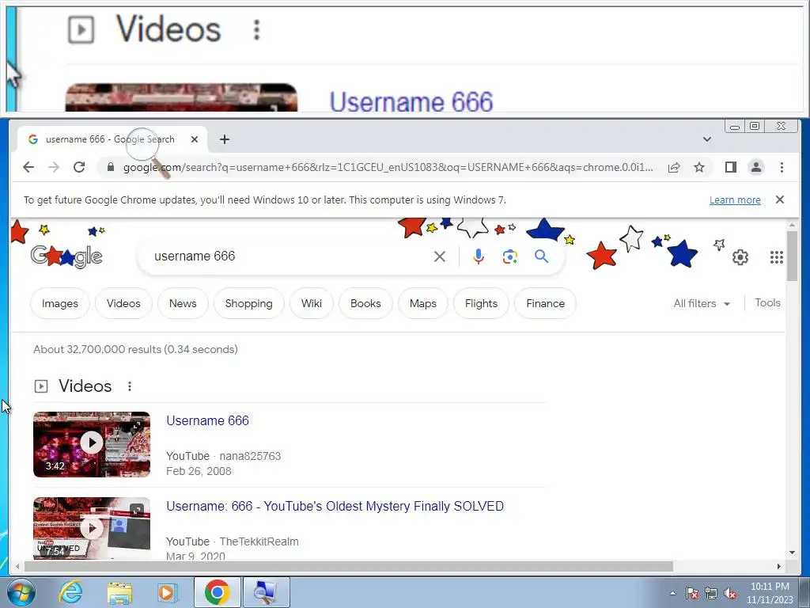The image size is (810, 608).
Task: Click the vertical scrollbar up arrow
Action: coord(793,225)
